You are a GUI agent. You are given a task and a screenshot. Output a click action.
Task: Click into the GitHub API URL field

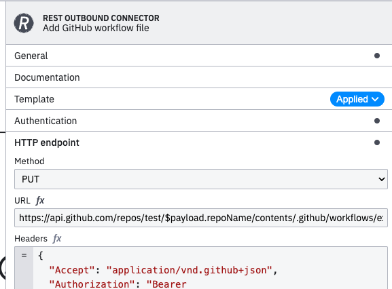click(x=201, y=218)
